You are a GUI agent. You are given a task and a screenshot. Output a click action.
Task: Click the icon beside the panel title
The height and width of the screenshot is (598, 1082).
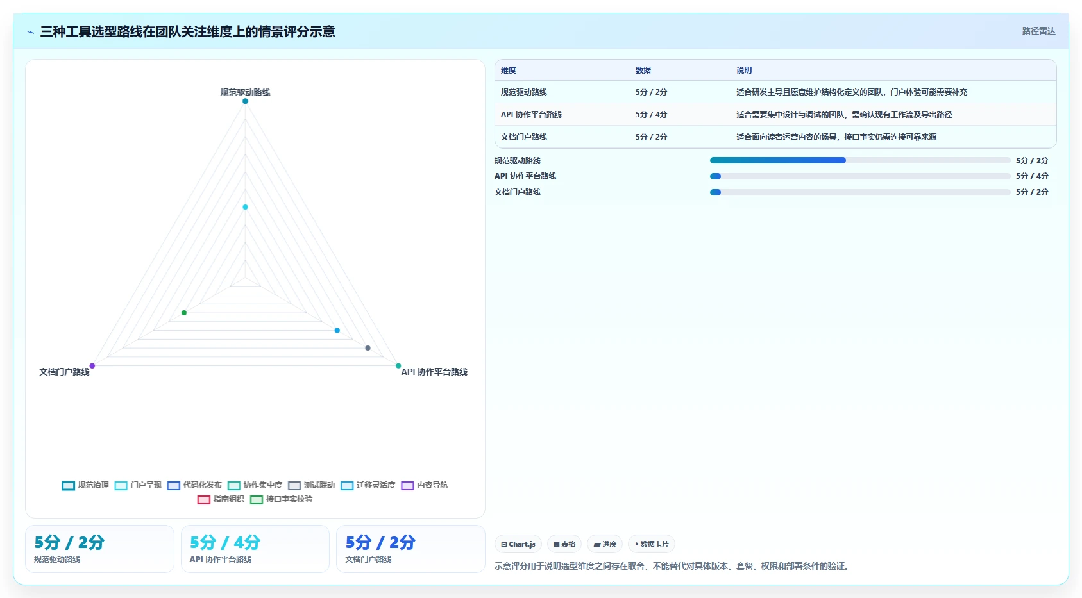30,32
